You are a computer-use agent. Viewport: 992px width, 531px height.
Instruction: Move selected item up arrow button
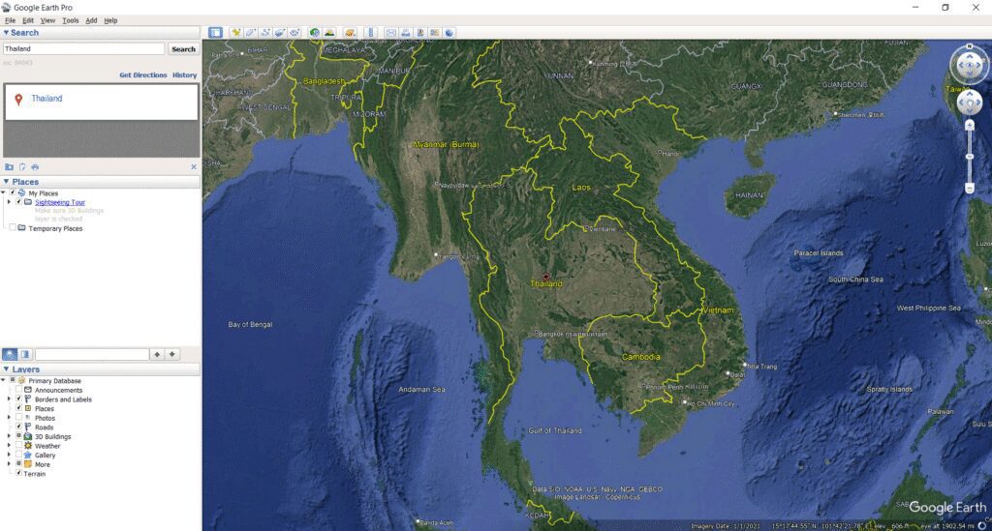(157, 354)
